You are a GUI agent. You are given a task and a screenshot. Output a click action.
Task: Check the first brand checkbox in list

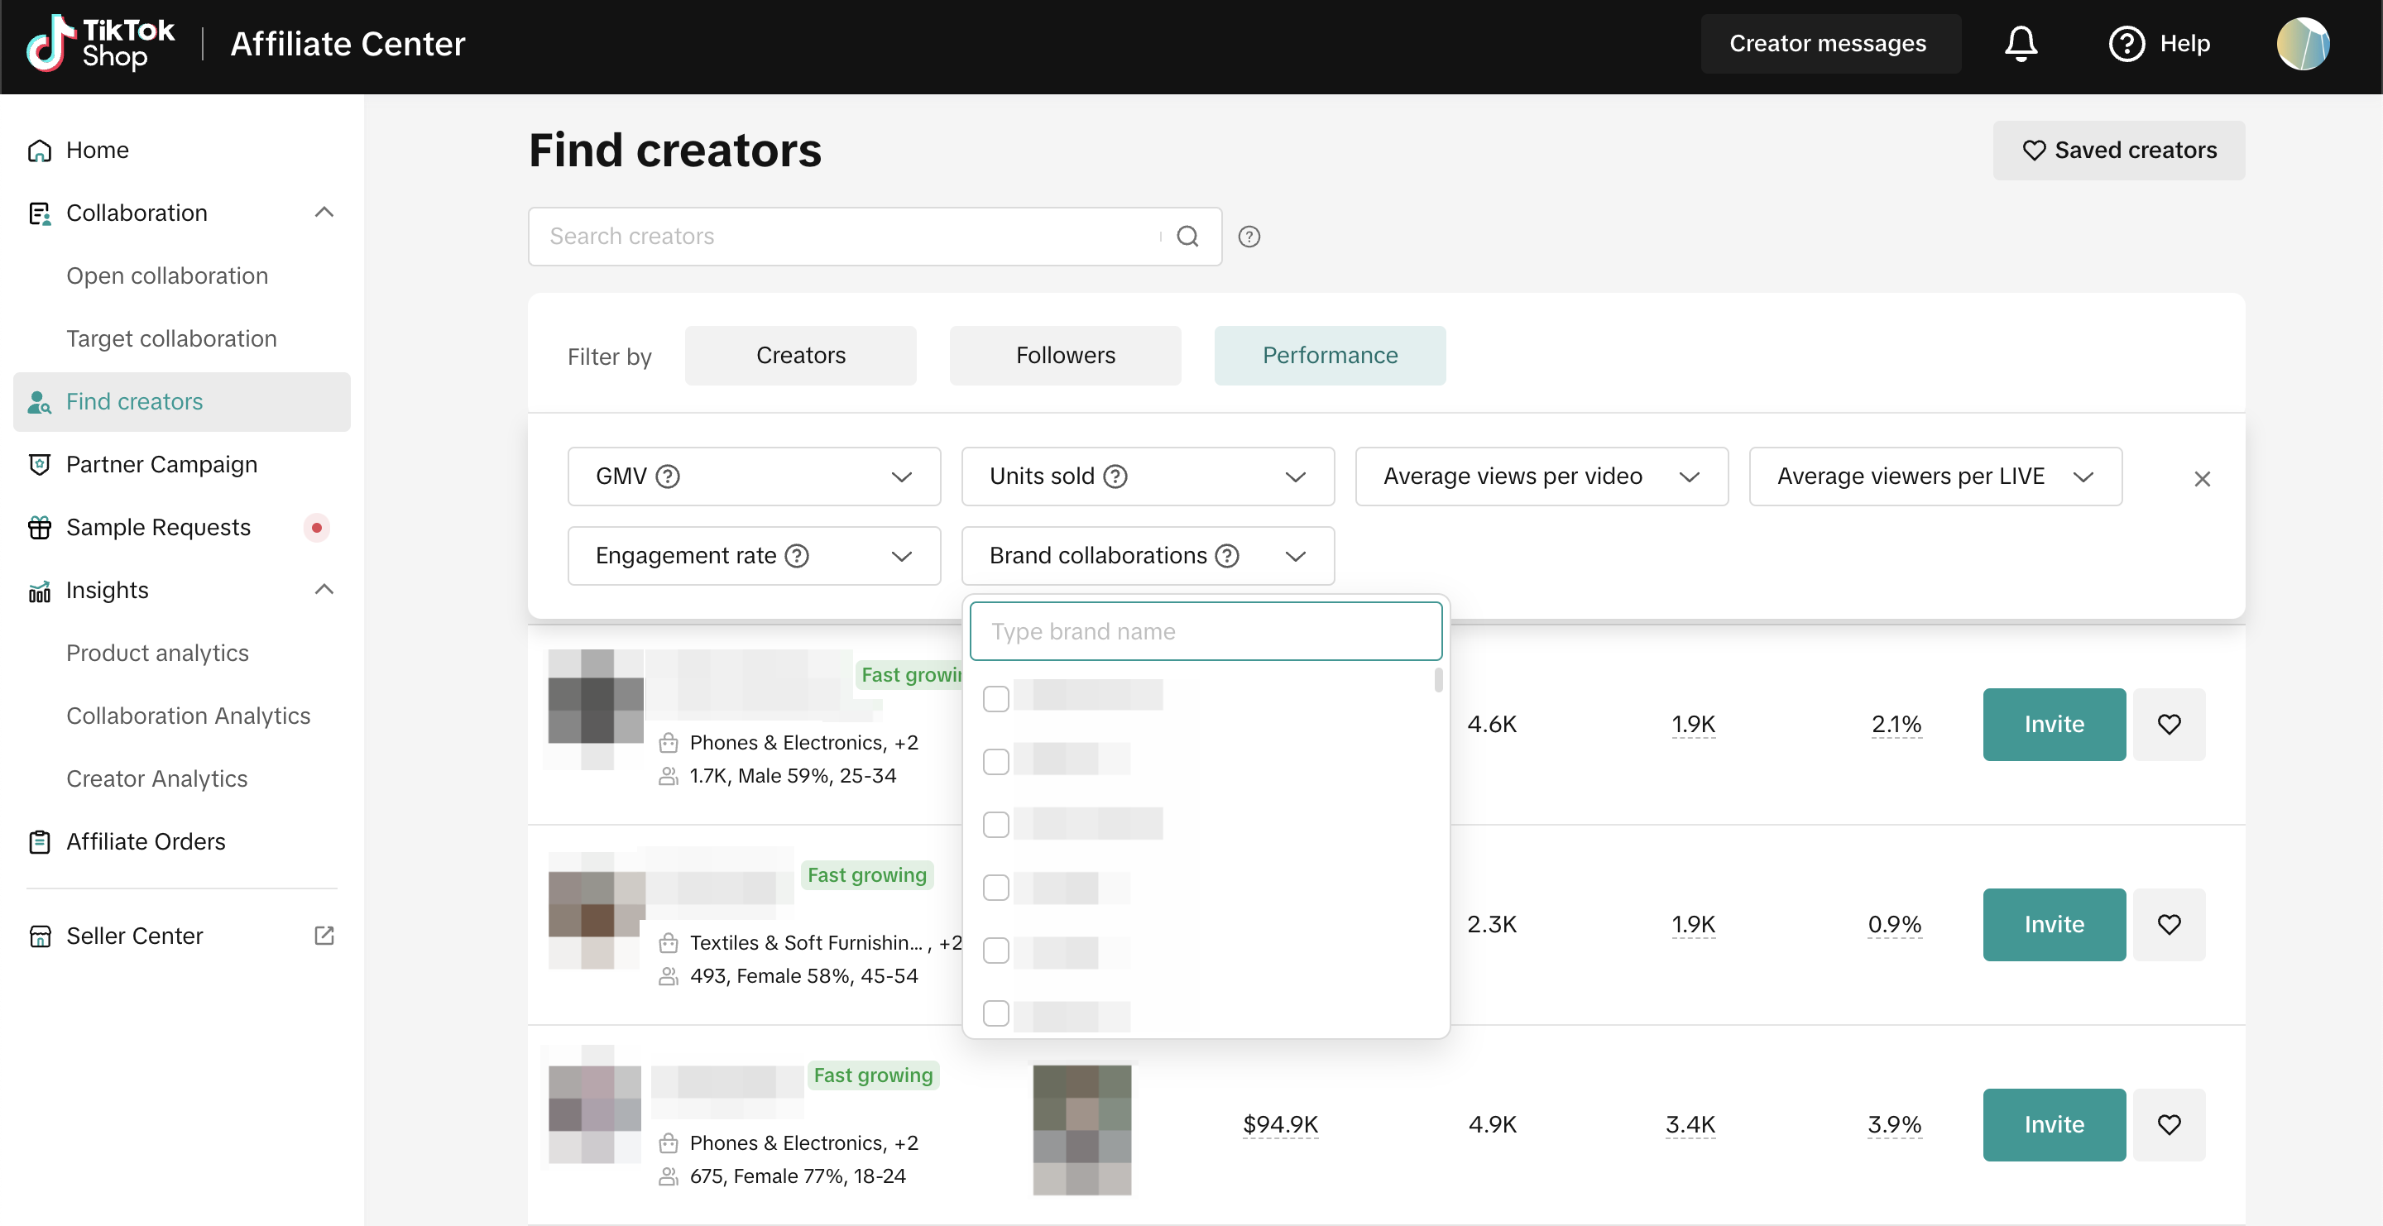(x=995, y=698)
